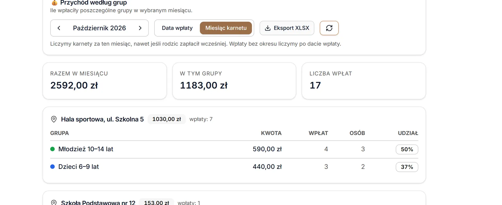The width and height of the screenshot is (502, 205).
Task: Click the OSÓB column header
Action: coord(357,133)
